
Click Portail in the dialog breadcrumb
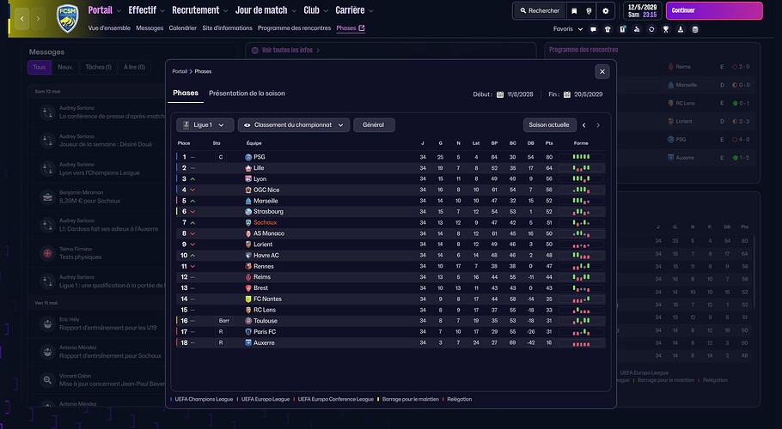(180, 72)
